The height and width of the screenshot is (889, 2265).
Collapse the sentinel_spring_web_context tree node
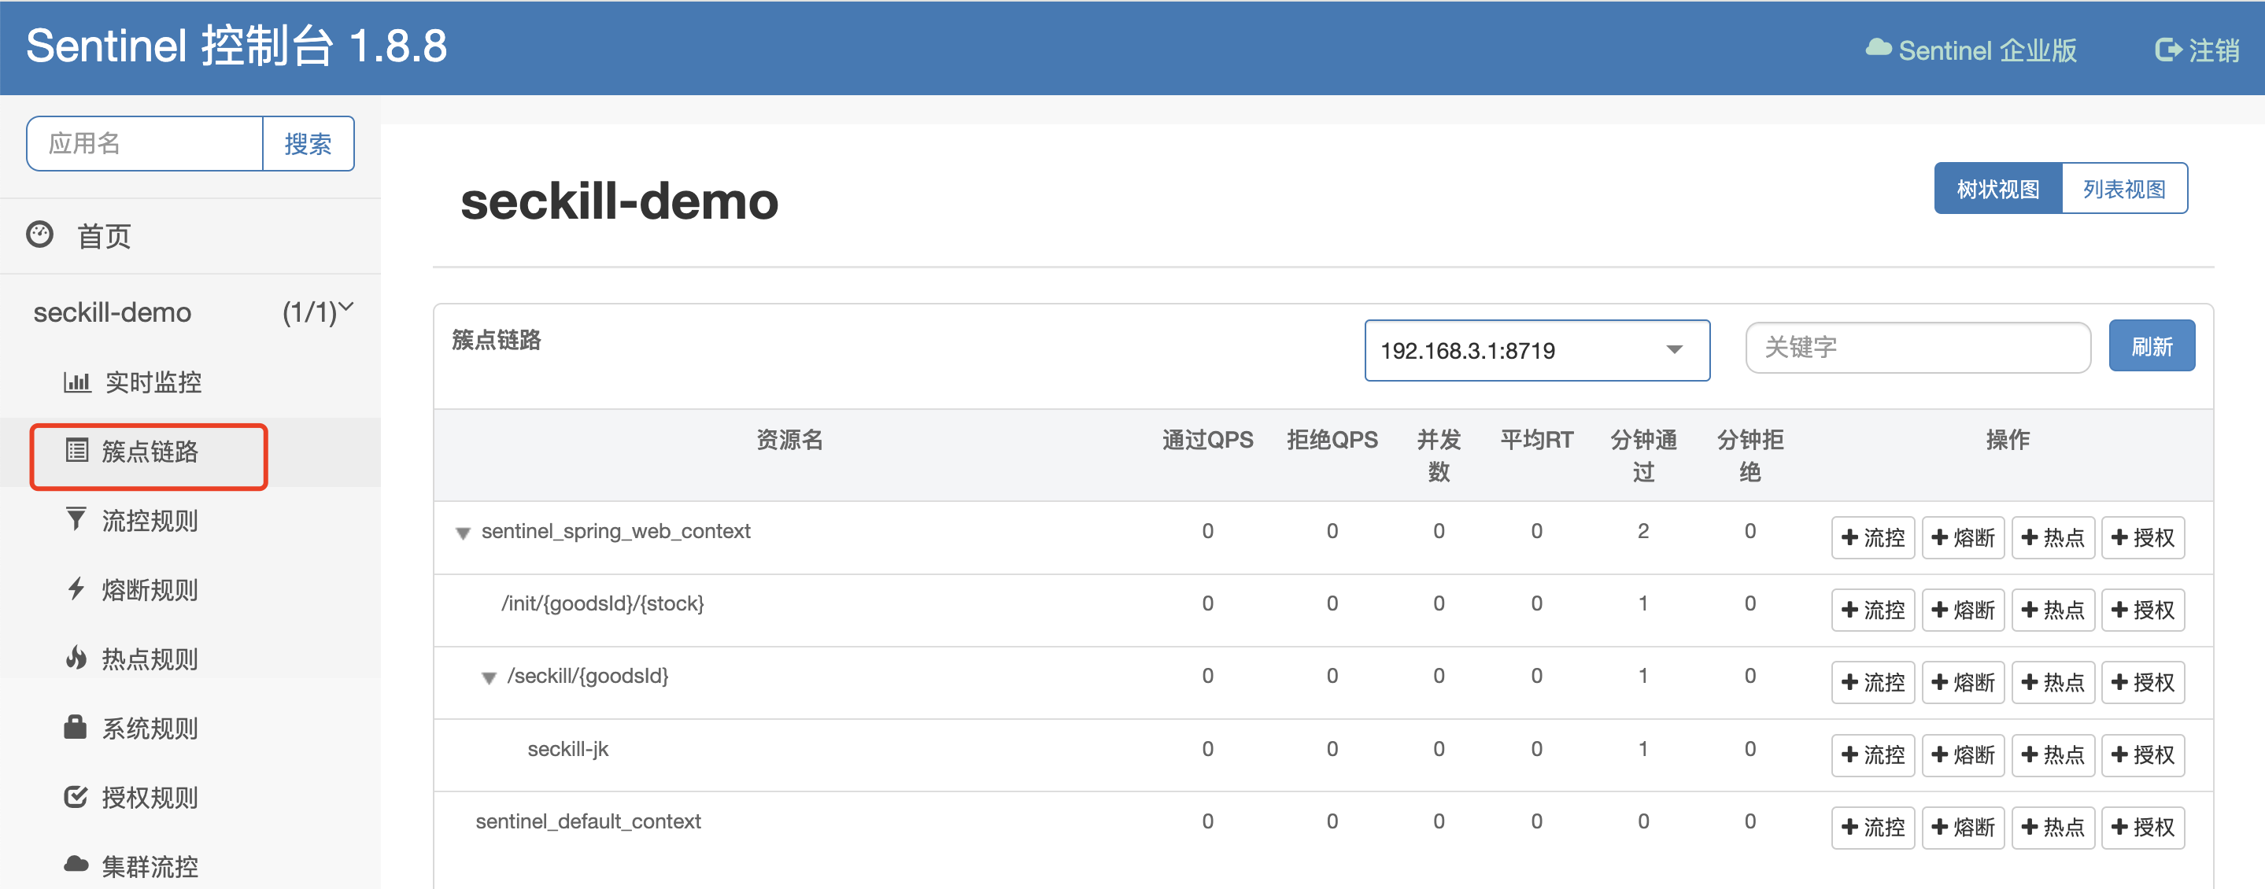(x=463, y=533)
